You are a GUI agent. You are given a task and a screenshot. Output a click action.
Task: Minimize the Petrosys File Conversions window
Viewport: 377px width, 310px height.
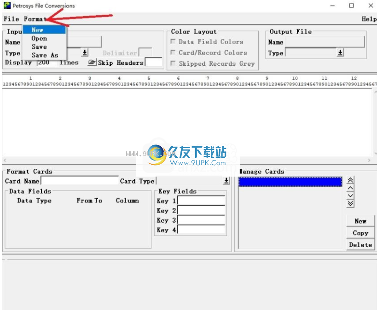[332, 6]
